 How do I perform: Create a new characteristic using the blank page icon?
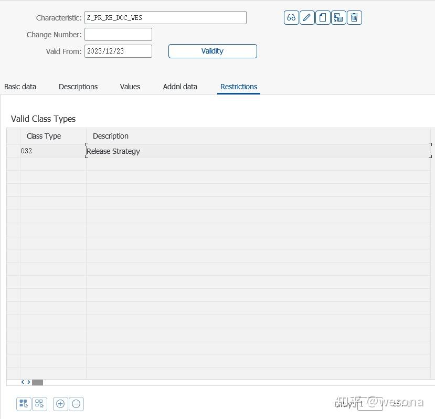tap(323, 17)
